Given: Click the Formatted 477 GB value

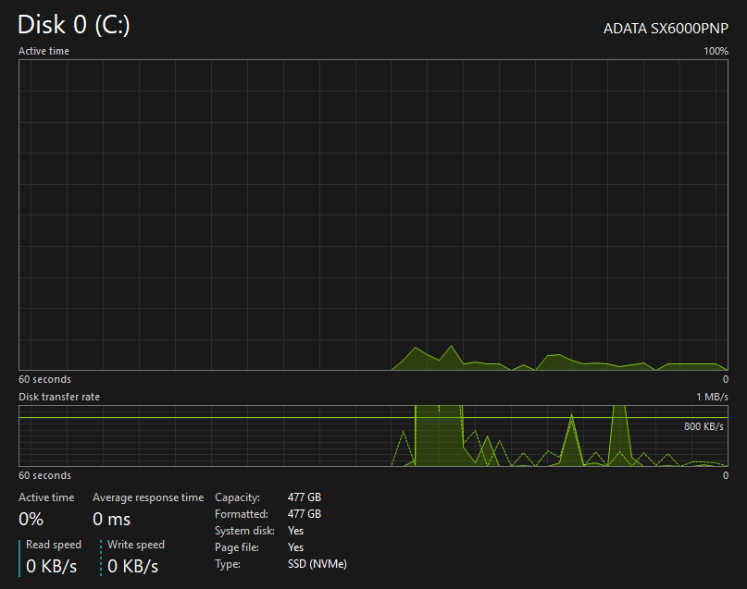Looking at the screenshot, I should click(x=305, y=514).
